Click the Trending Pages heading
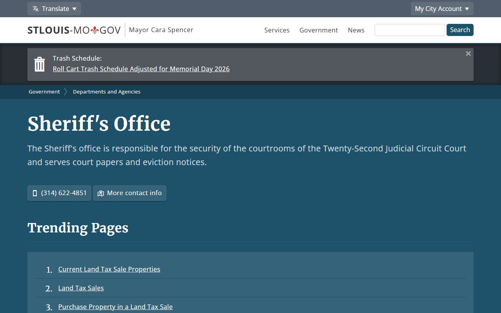Image resolution: width=501 pixels, height=313 pixels. [x=78, y=228]
